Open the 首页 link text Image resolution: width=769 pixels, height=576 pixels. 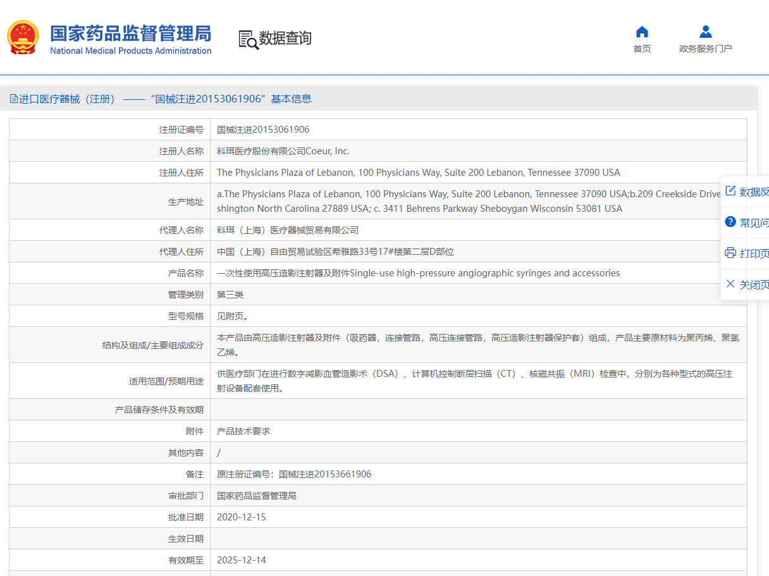(642, 49)
